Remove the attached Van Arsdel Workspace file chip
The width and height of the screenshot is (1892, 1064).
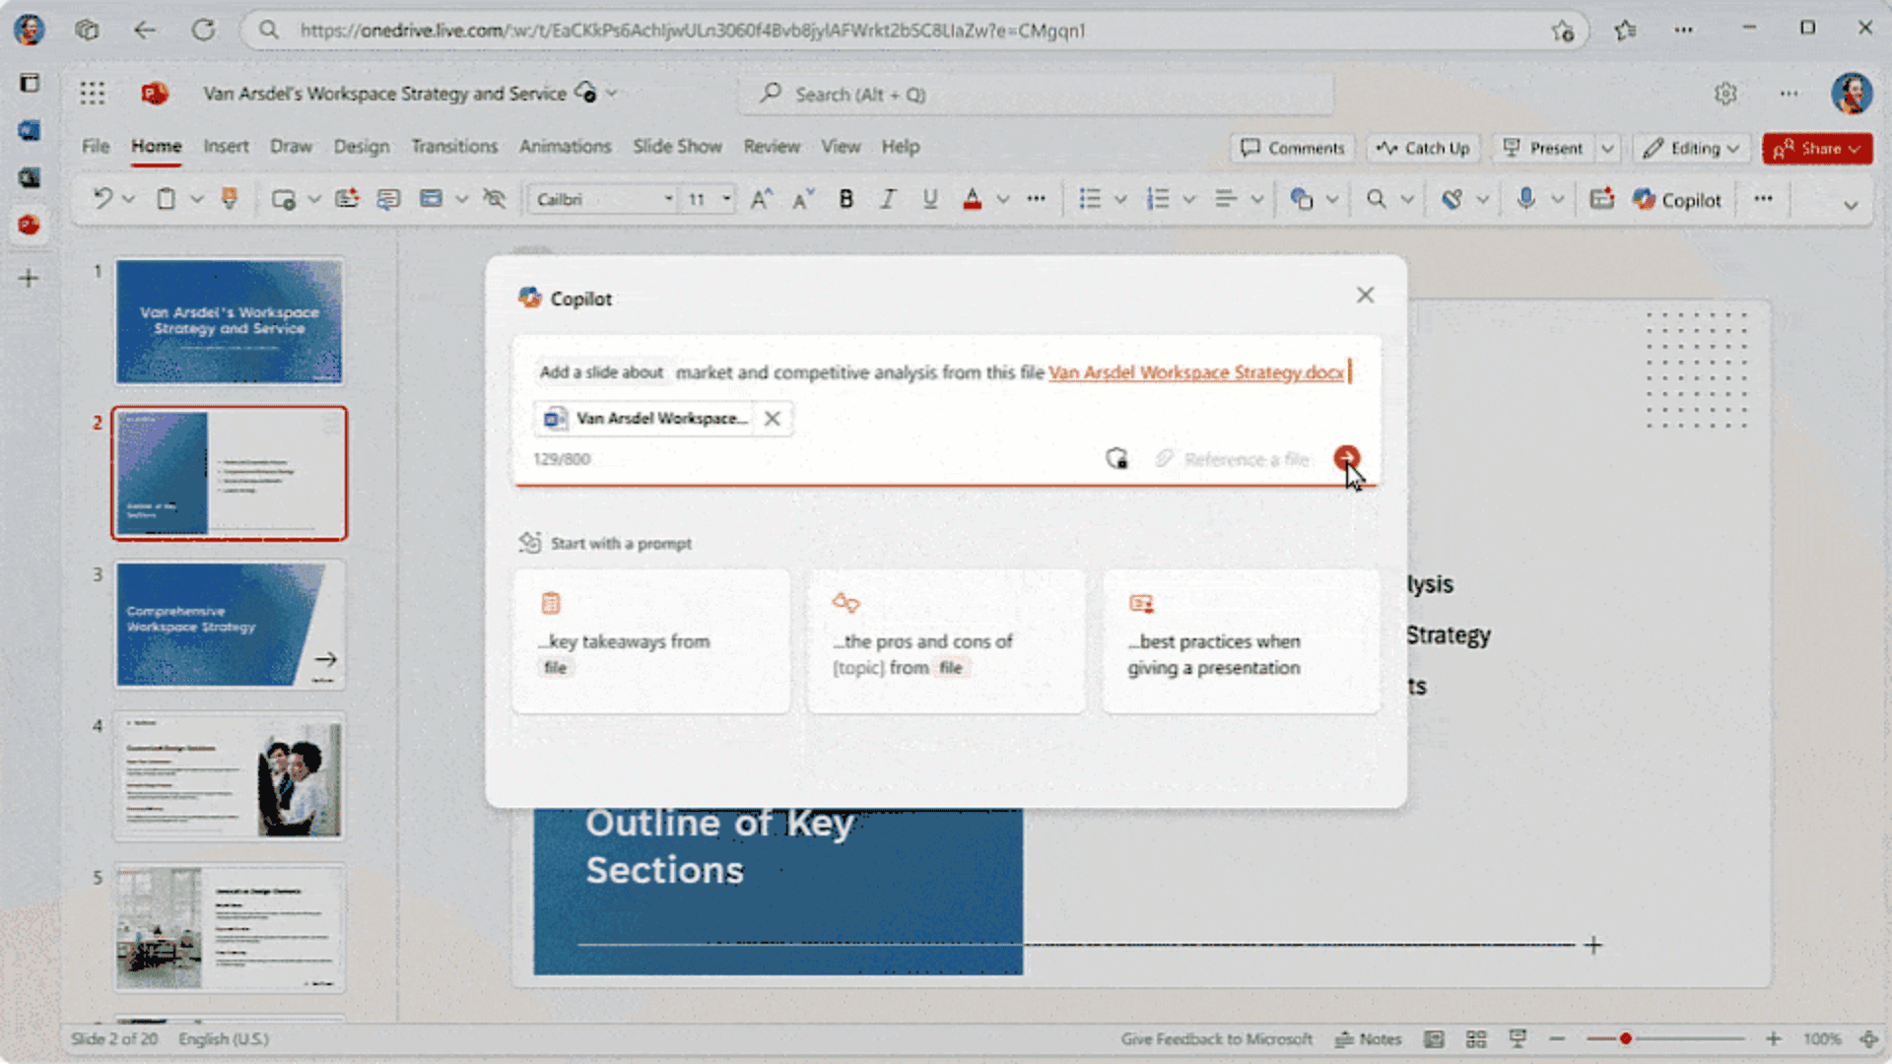tap(773, 419)
